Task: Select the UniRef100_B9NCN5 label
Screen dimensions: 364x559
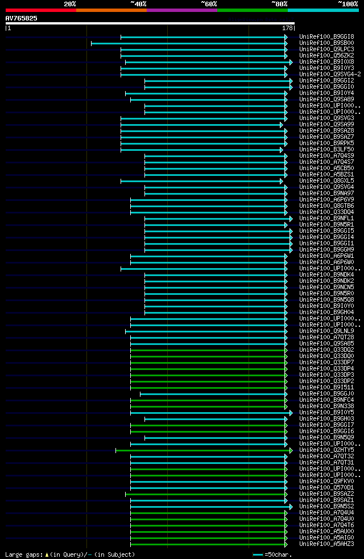Action: coord(326,287)
